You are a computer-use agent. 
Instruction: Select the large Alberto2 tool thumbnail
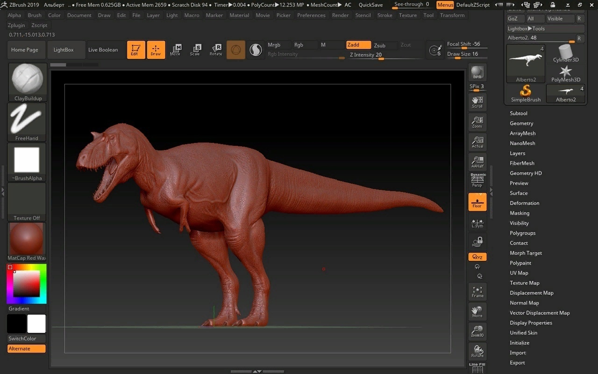(x=526, y=64)
